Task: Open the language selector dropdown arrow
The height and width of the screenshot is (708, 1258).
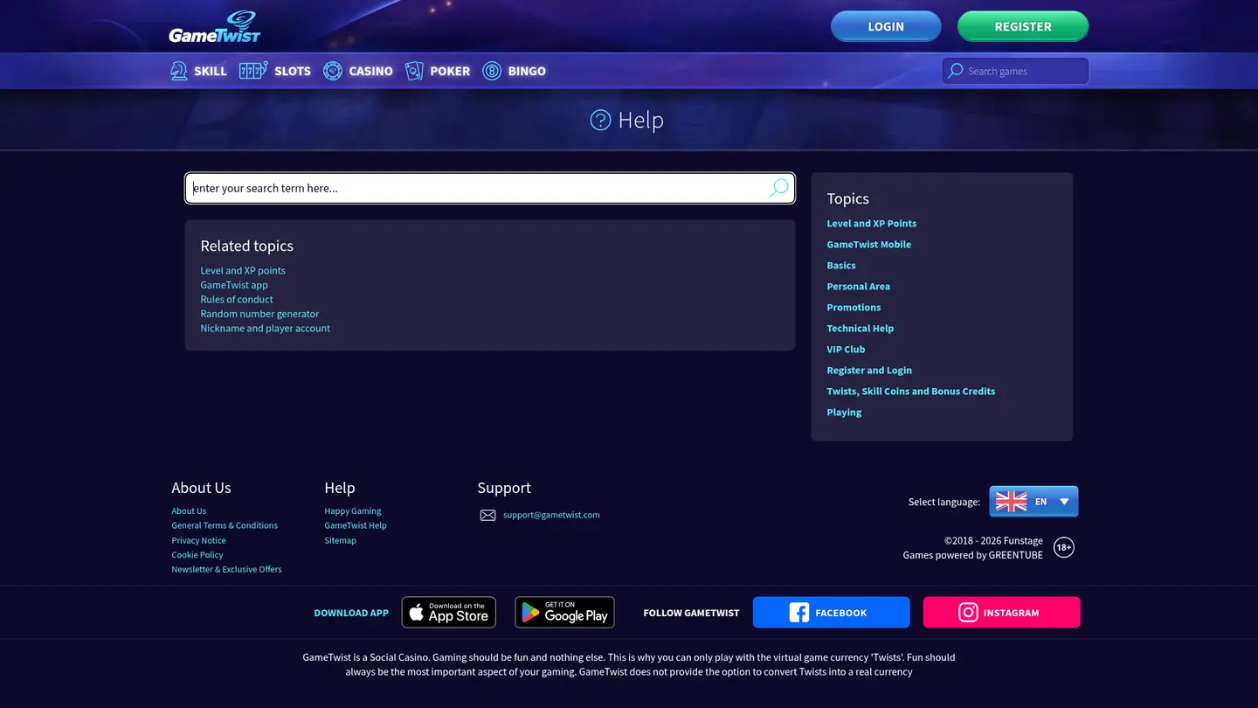Action: click(1064, 502)
